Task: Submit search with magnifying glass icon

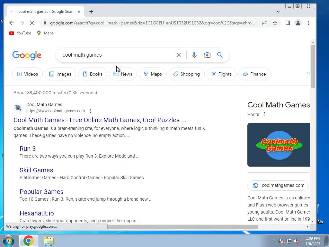Action: (x=220, y=55)
